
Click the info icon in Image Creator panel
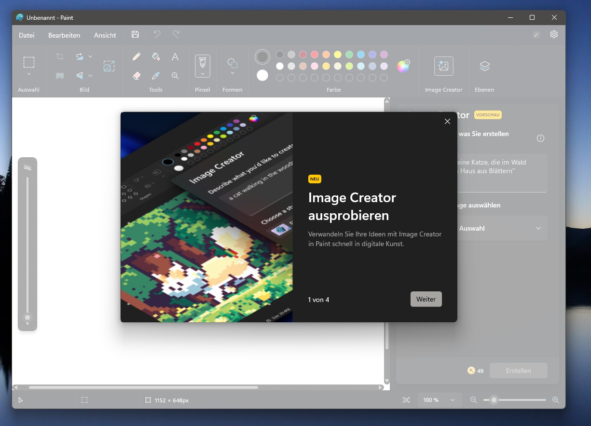coord(540,138)
